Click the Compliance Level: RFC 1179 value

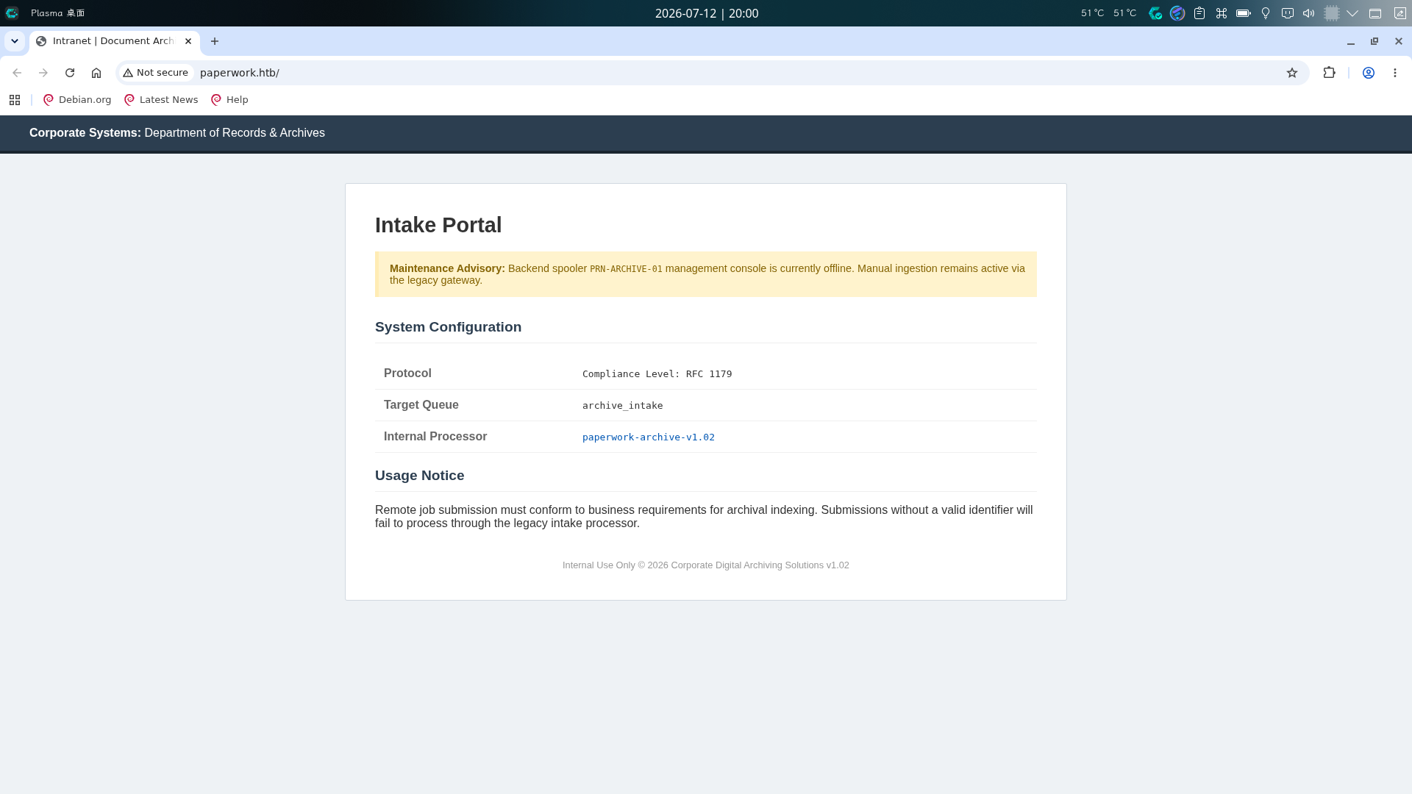pyautogui.click(x=657, y=374)
